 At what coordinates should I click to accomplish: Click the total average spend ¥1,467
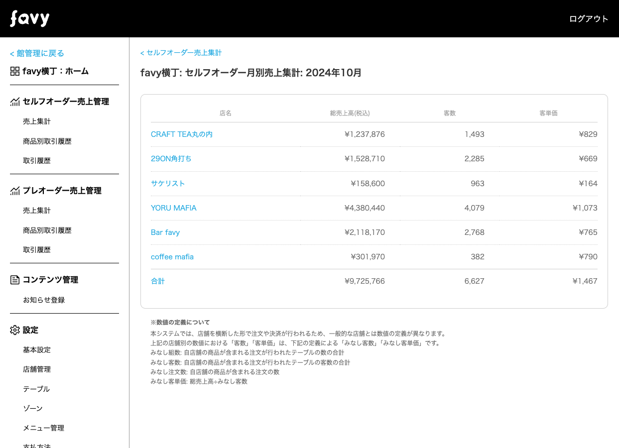[585, 281]
